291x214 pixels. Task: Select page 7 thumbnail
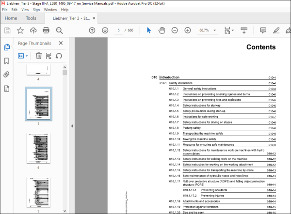click(x=38, y=193)
